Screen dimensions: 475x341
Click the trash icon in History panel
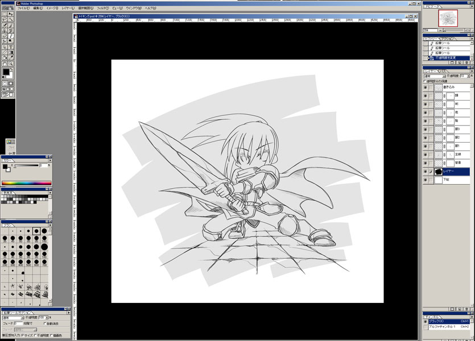pos(468,64)
